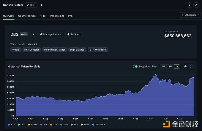Image resolution: width=202 pixels, height=131 pixels.
Task: Click the total balance $650,658,662
Action: [x=178, y=36]
